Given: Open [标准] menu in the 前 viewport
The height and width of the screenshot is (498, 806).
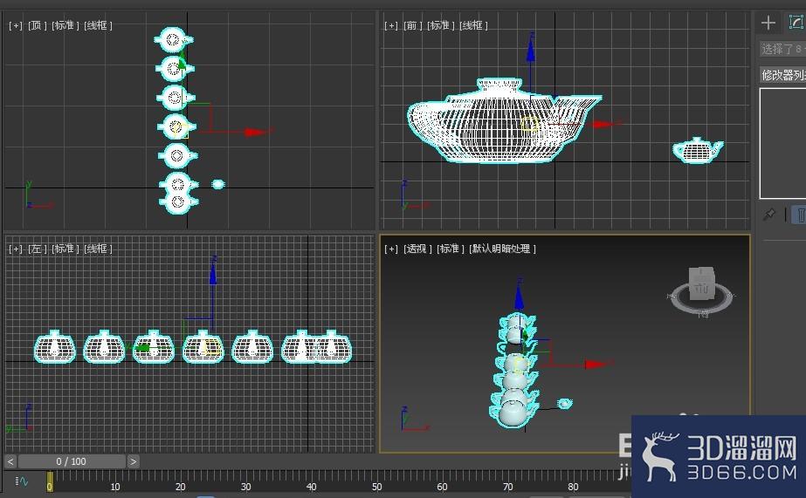Looking at the screenshot, I should pyautogui.click(x=441, y=25).
